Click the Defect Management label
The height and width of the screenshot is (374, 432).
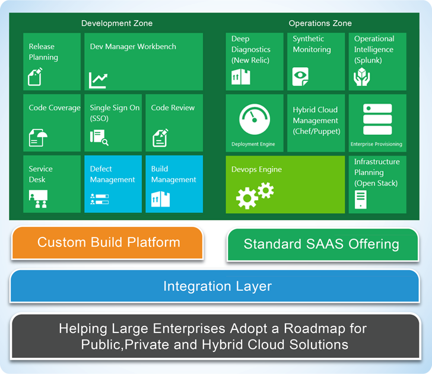point(112,174)
